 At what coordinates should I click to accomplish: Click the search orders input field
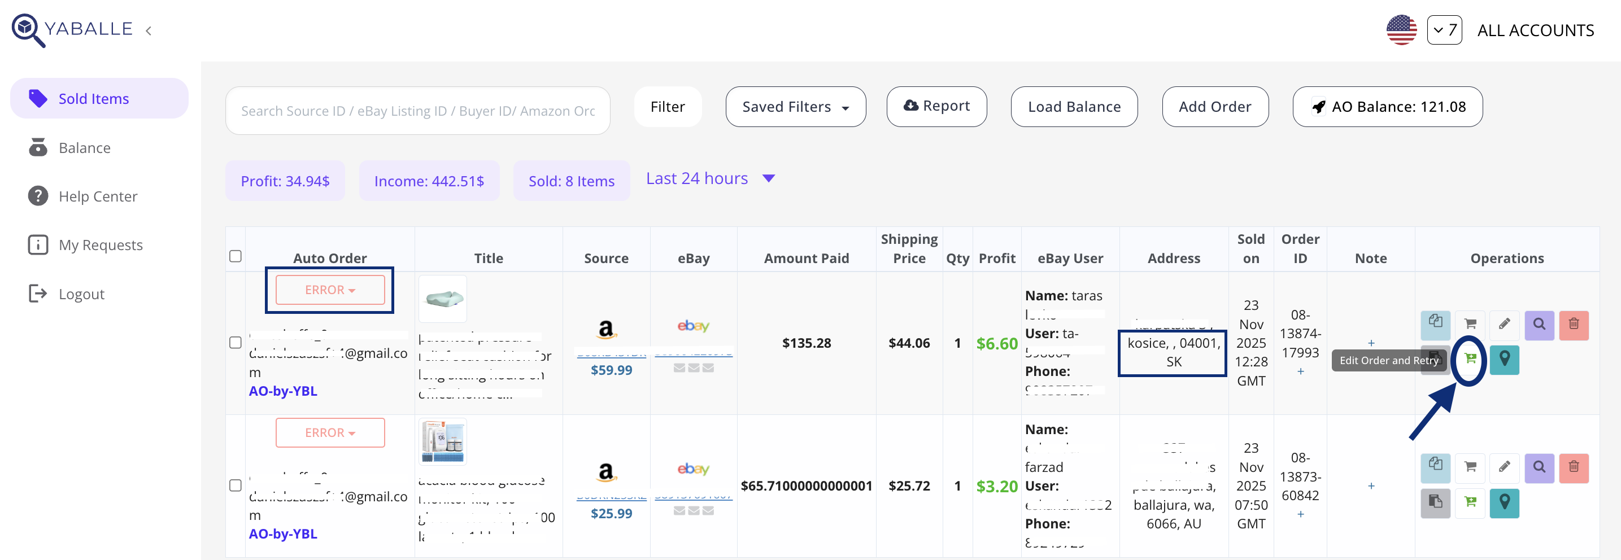coord(417,111)
